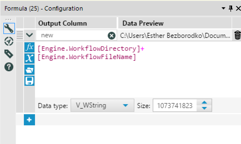Open the V_WString data type dropdown

pyautogui.click(x=125, y=106)
